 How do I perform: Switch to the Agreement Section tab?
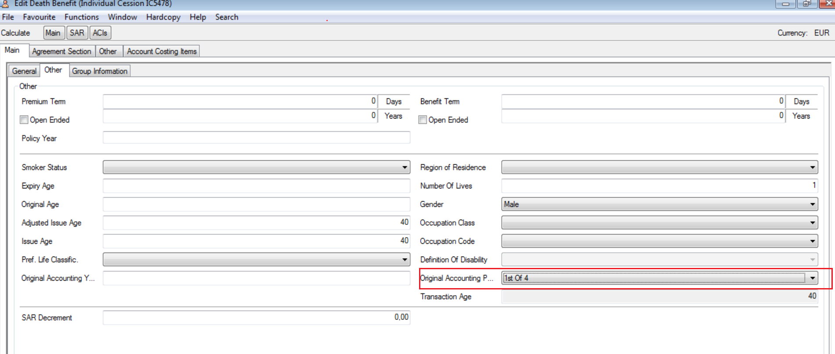(x=61, y=51)
